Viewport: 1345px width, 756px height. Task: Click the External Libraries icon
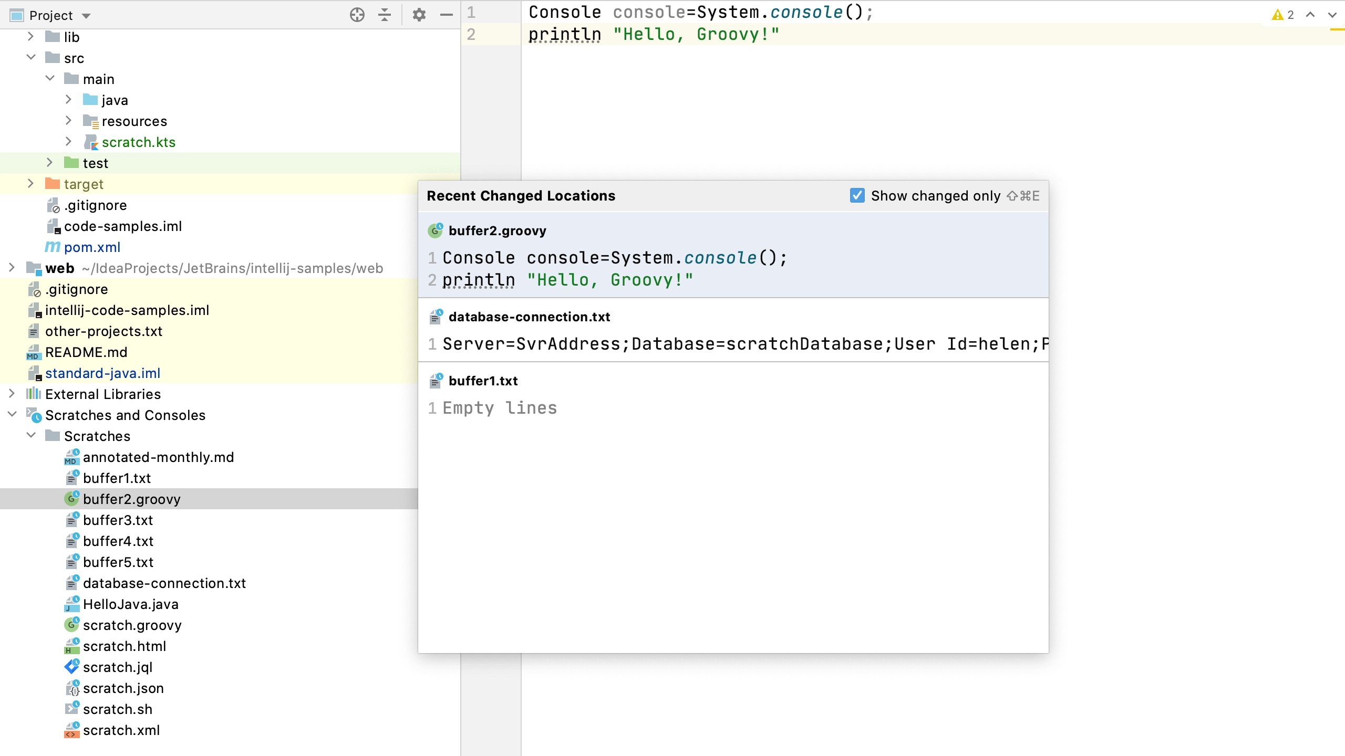[34, 393]
